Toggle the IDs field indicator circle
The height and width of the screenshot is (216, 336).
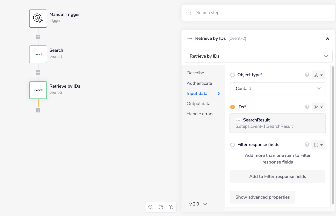233,107
